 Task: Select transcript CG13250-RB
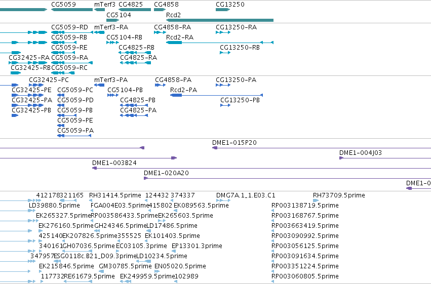[225, 53]
